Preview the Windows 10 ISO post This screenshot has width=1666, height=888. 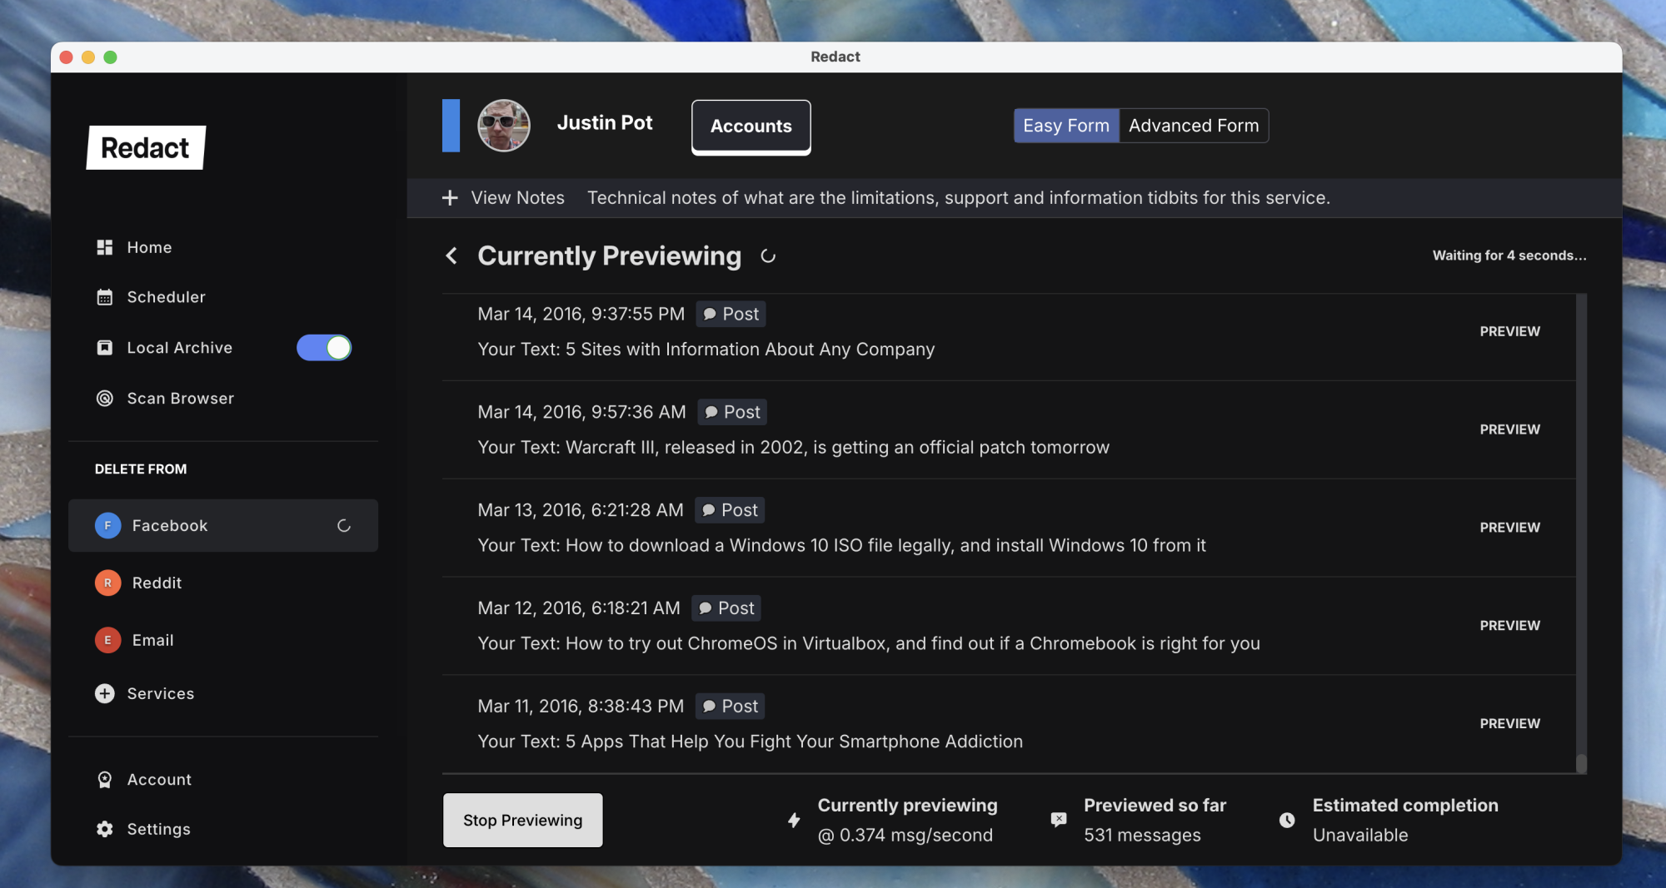coord(1509,528)
